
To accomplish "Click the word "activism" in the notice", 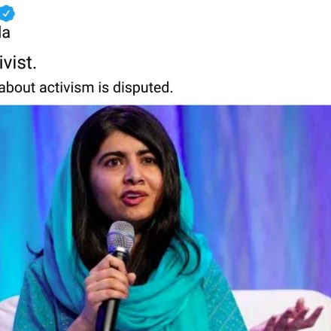I will pos(67,88).
